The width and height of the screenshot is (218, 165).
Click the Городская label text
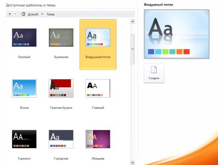click(x=61, y=159)
